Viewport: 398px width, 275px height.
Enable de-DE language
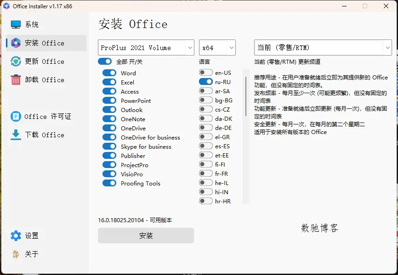(206, 128)
